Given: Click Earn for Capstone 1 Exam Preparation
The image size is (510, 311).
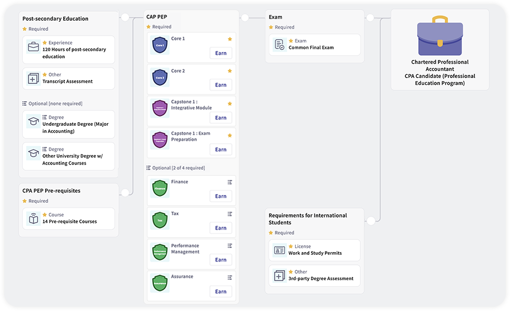Looking at the screenshot, I should (221, 150).
